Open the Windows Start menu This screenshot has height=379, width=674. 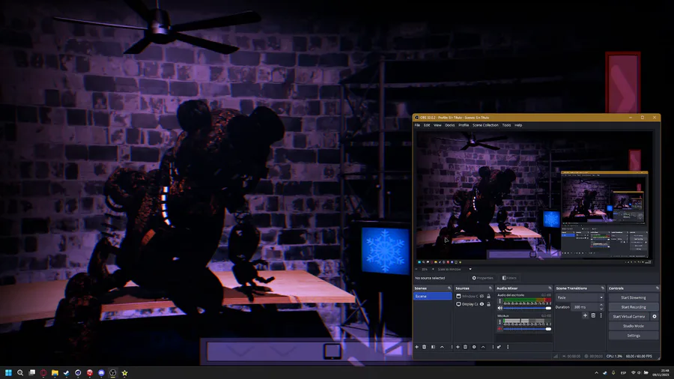coord(8,372)
